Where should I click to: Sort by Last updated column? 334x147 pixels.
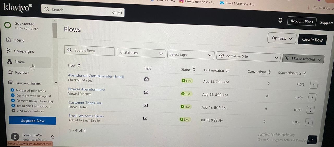point(227,70)
